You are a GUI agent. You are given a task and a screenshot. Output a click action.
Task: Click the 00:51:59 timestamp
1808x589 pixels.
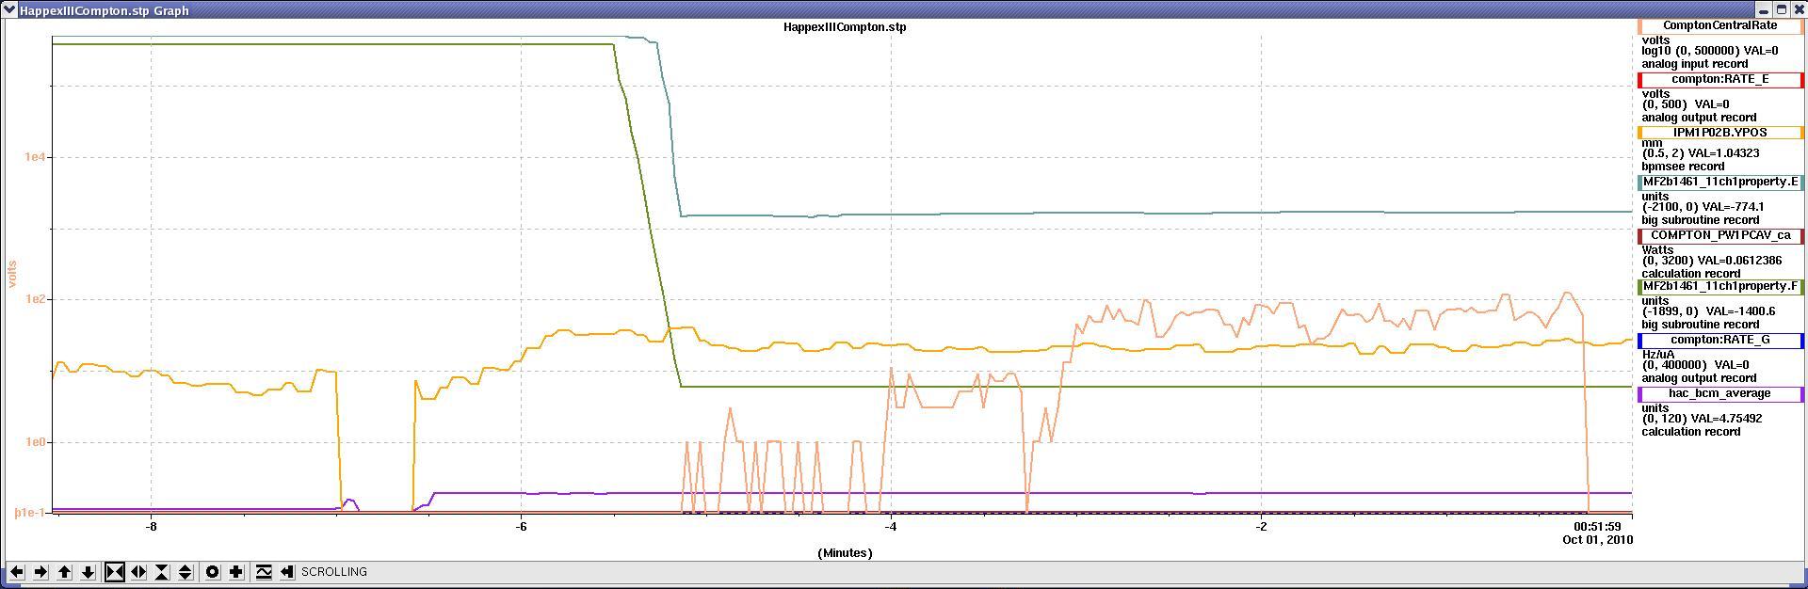(x=1598, y=527)
